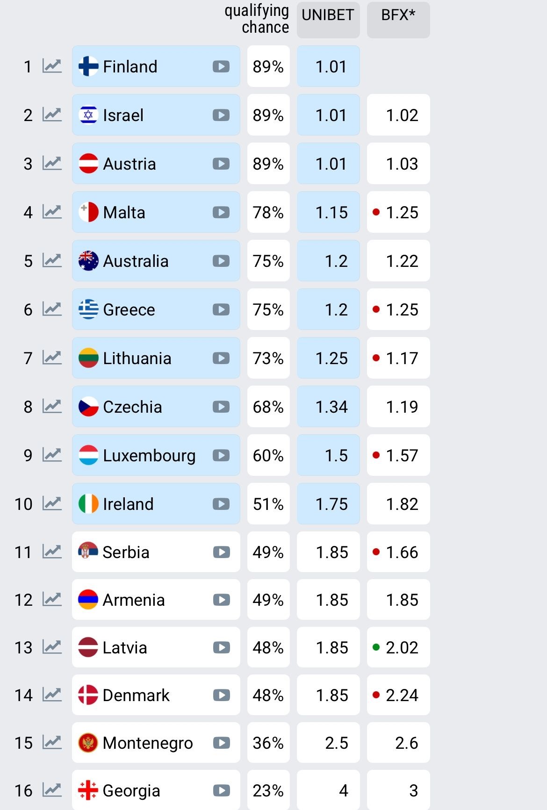Viewport: 547px width, 810px height.
Task: Open Luxembourg's odds history chart icon
Action: pyautogui.click(x=52, y=455)
